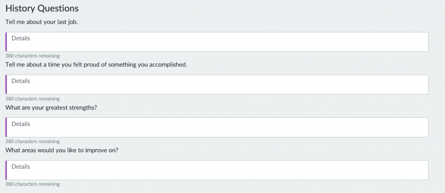Click the purple accent bar on the last job field

pos(6,42)
